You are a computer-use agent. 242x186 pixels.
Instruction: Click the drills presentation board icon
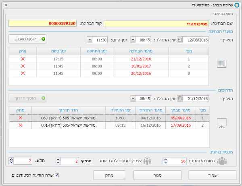point(222,123)
